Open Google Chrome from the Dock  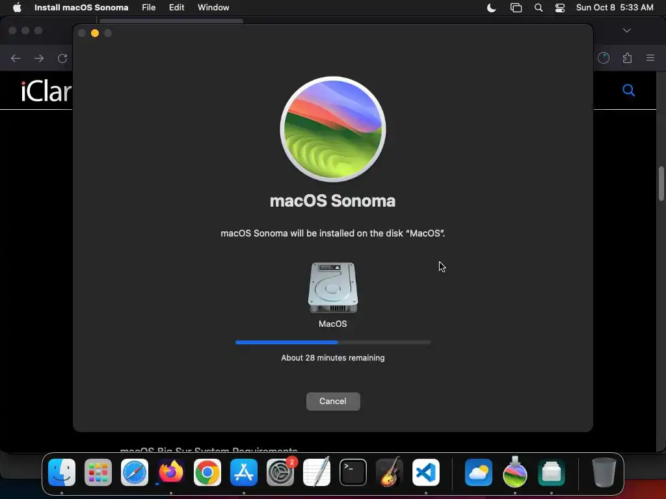click(x=207, y=472)
